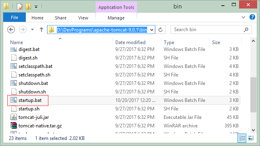Viewport: 260px width, 146px height.
Task: Click the 395 KB size cell
Action: coord(231,126)
